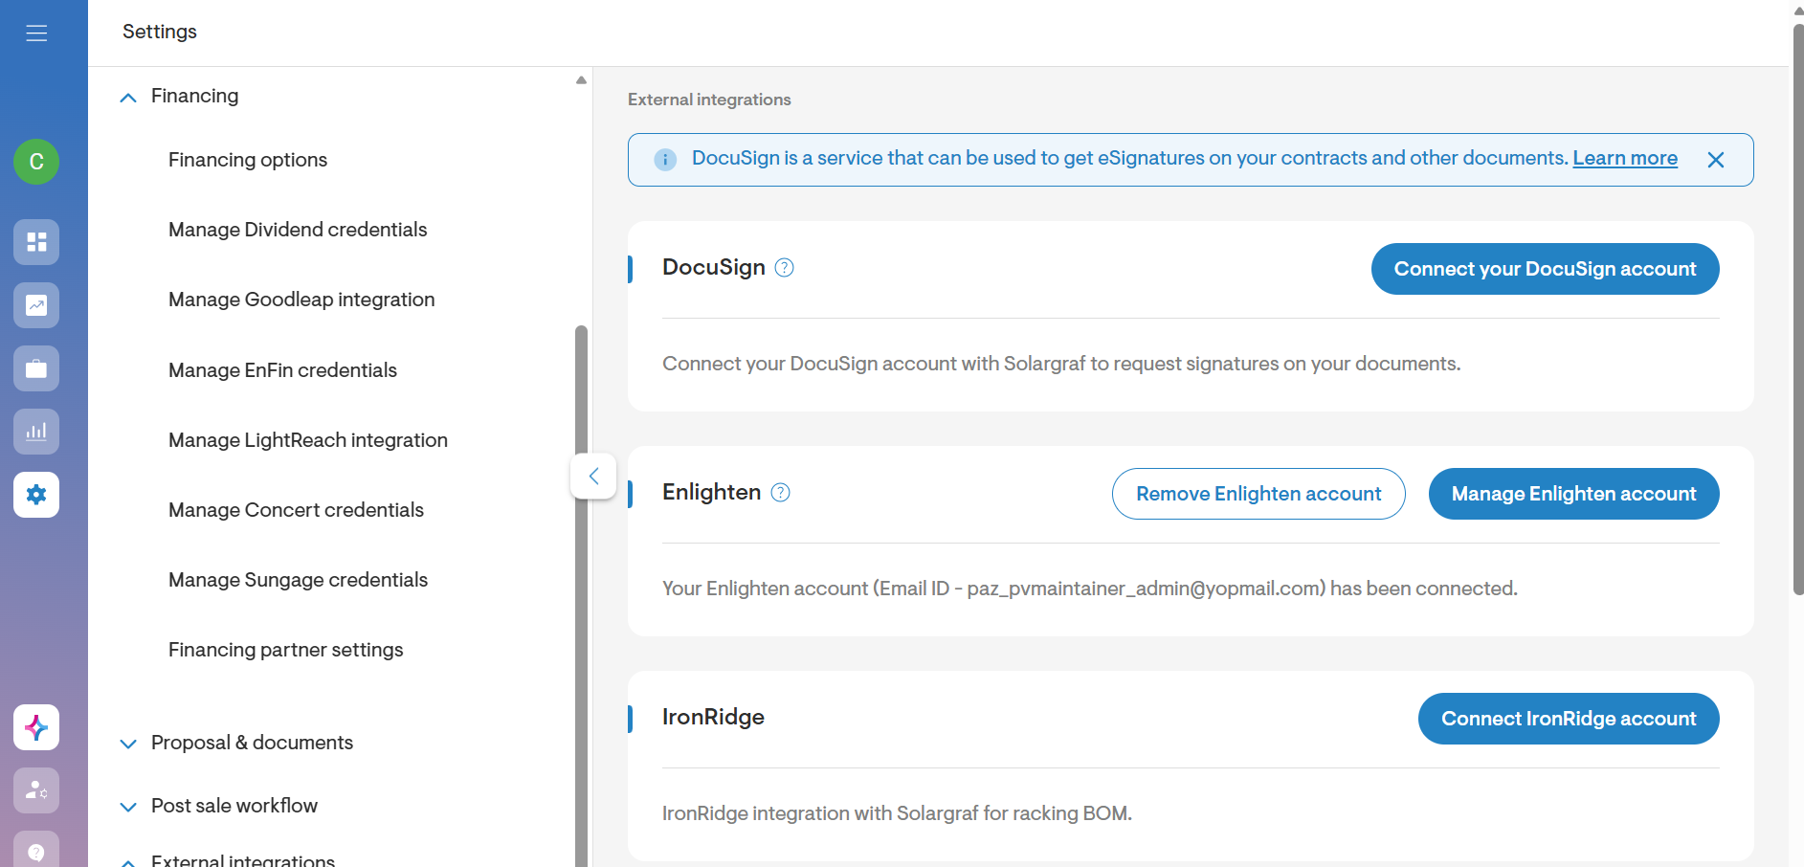1804x867 pixels.
Task: Open Manage EnFin credentials
Action: click(x=282, y=370)
